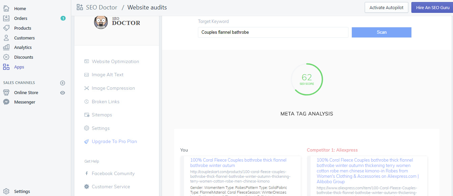453x196 pixels.
Task: Click the Customer Service badge icon
Action: coord(87,187)
